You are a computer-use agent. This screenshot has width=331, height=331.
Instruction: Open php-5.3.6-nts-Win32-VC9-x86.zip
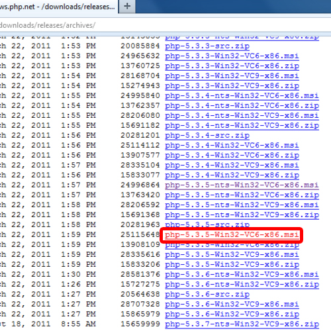click(x=242, y=284)
